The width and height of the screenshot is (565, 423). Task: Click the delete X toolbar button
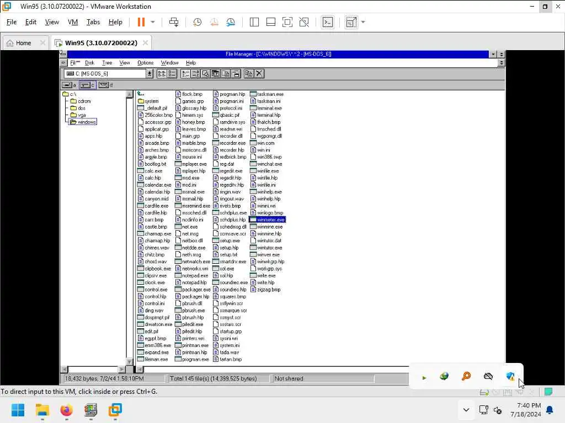pos(259,74)
